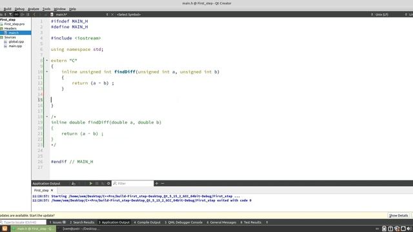
Task: Select main.cpp in project tree
Action: [15, 46]
